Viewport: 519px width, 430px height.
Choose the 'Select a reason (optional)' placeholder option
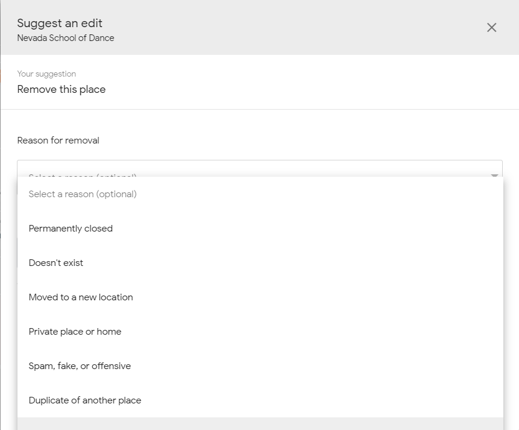coord(83,194)
